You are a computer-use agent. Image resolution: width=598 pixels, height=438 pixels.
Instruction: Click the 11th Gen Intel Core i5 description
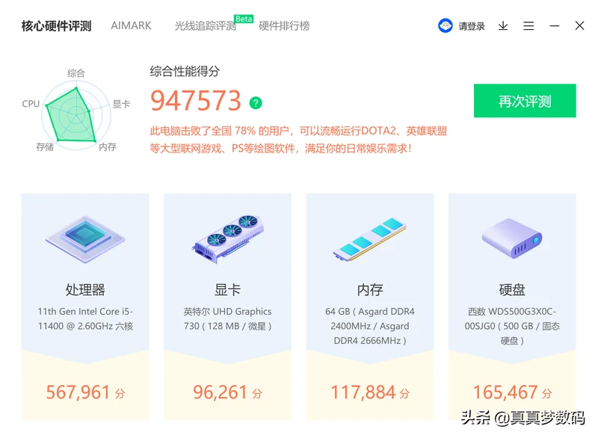coord(85,318)
